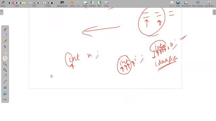Expand the right library side tab
The image size is (216, 121).
click(214, 12)
